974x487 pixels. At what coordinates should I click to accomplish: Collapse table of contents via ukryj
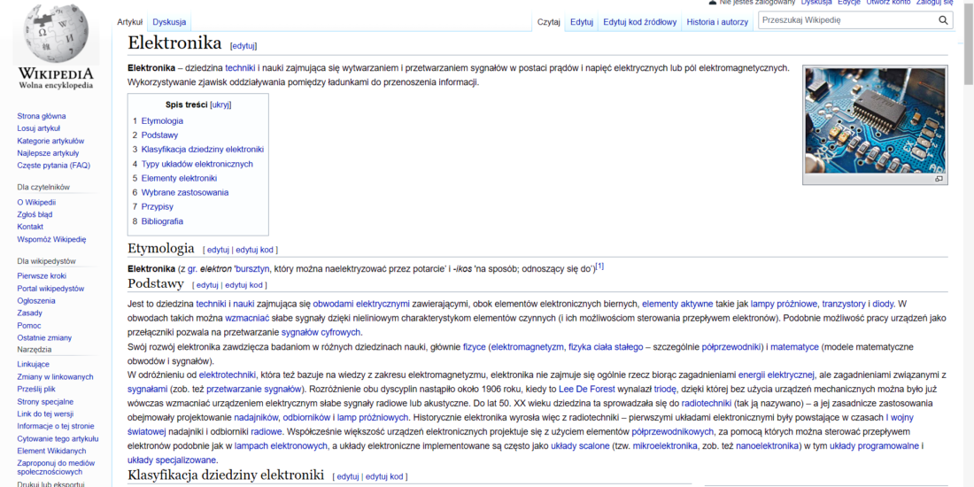point(220,105)
